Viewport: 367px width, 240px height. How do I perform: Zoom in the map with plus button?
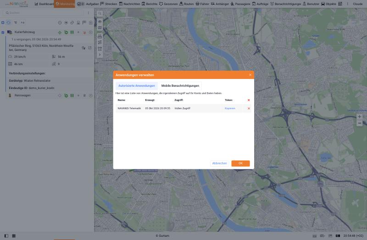(x=359, y=117)
